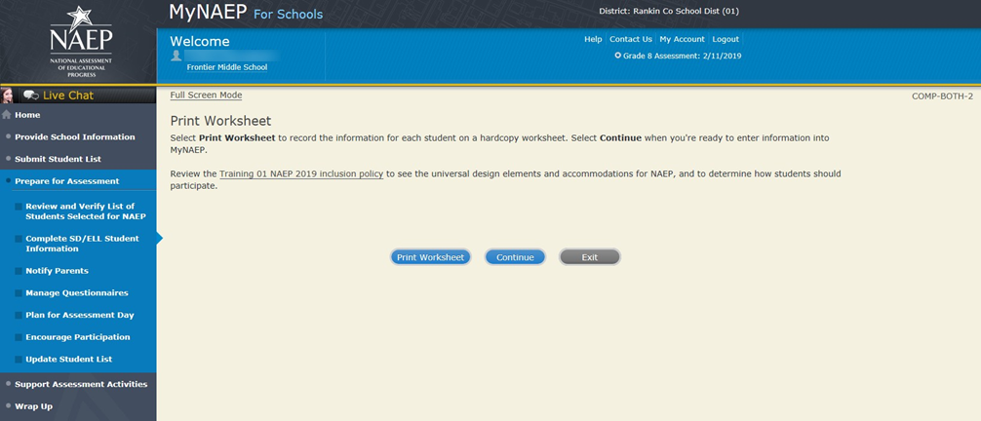The image size is (981, 421).
Task: Click the Home house icon
Action: click(x=7, y=114)
